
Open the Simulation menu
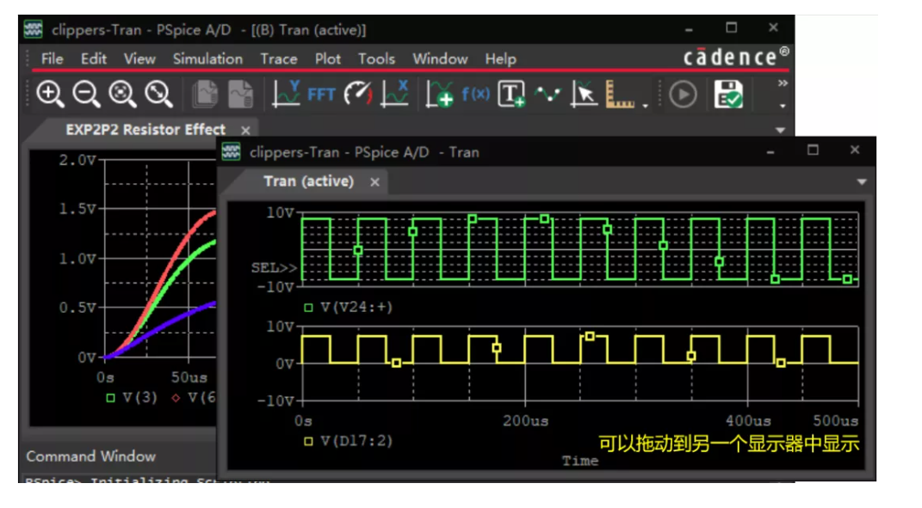click(207, 58)
